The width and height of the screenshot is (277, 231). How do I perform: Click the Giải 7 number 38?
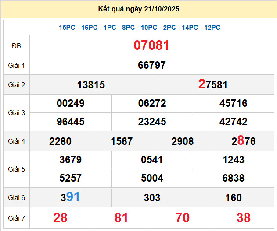pos(243,217)
